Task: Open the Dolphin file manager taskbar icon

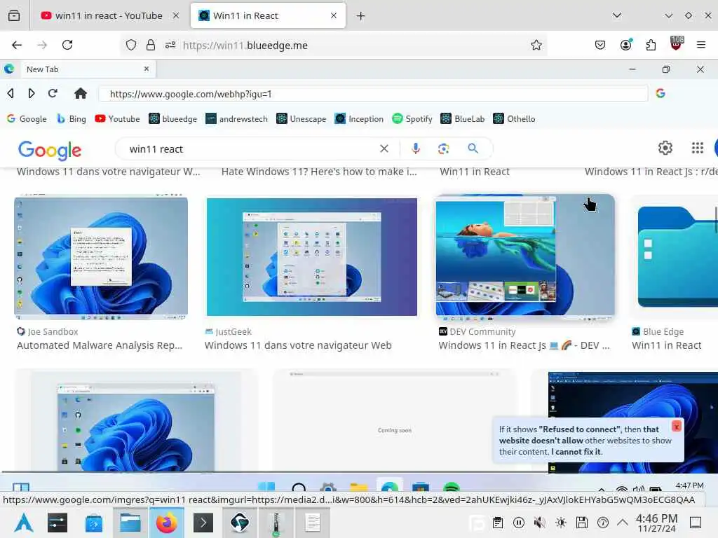Action: pyautogui.click(x=130, y=523)
